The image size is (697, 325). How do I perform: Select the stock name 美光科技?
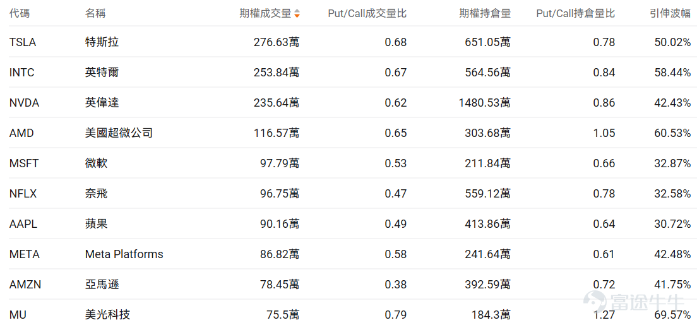[107, 315]
